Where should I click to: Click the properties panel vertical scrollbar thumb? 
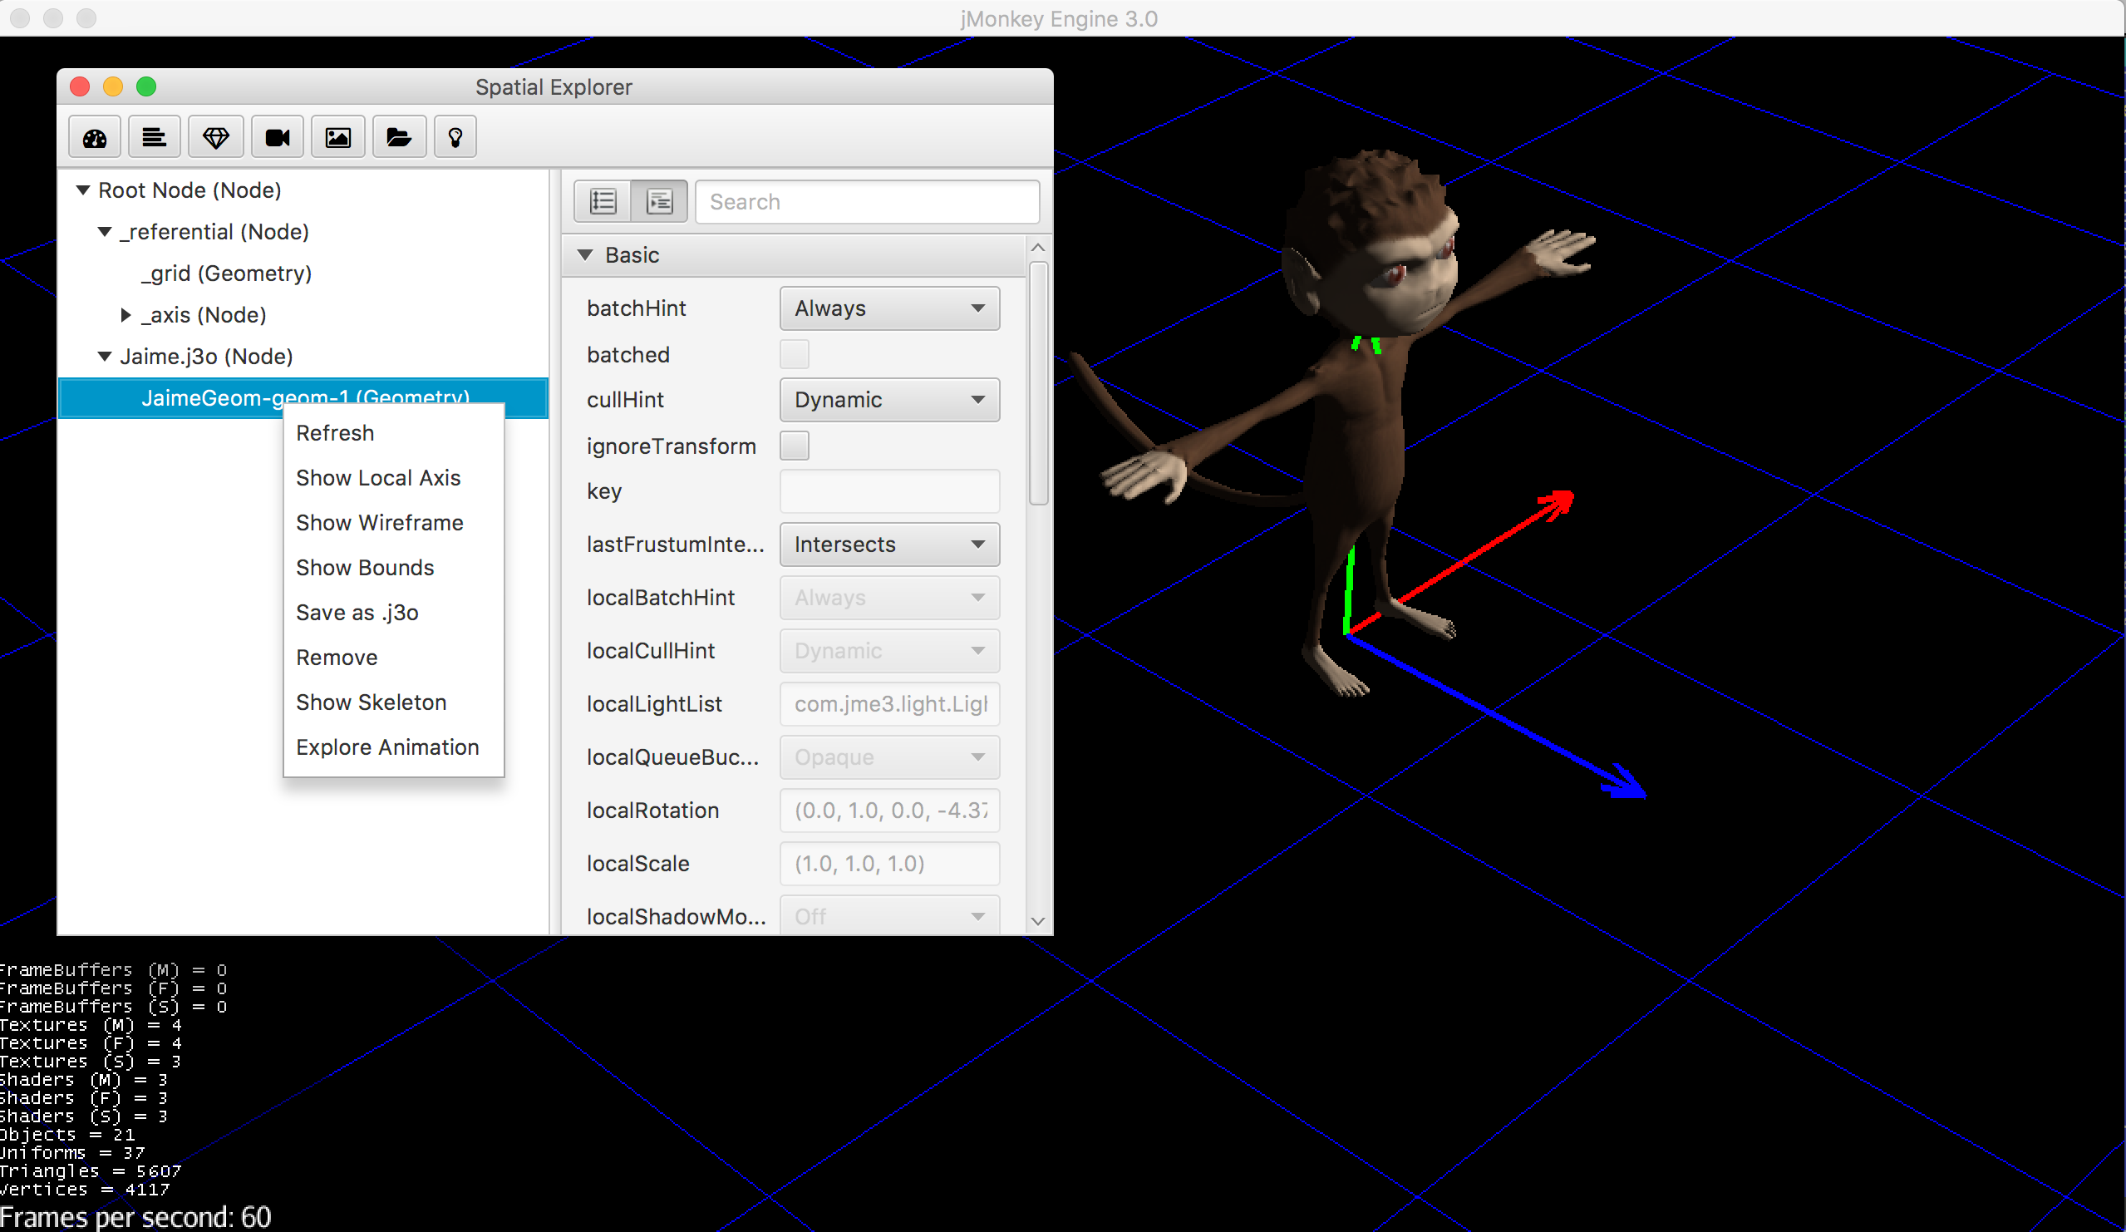pyautogui.click(x=1039, y=384)
